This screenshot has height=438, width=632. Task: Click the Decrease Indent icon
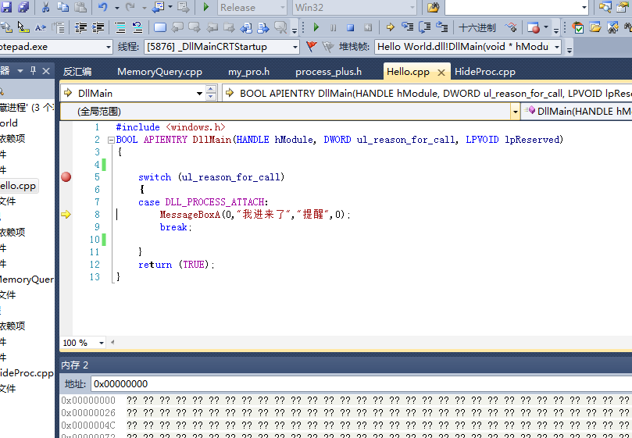click(80, 27)
